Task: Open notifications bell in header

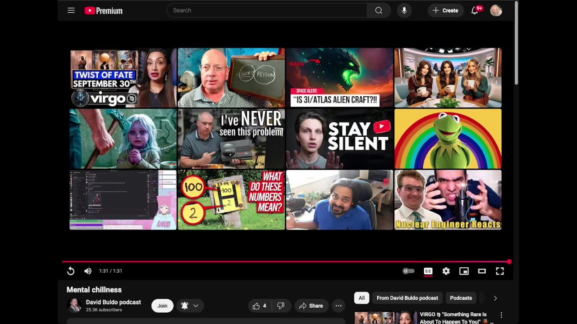Action: click(475, 10)
